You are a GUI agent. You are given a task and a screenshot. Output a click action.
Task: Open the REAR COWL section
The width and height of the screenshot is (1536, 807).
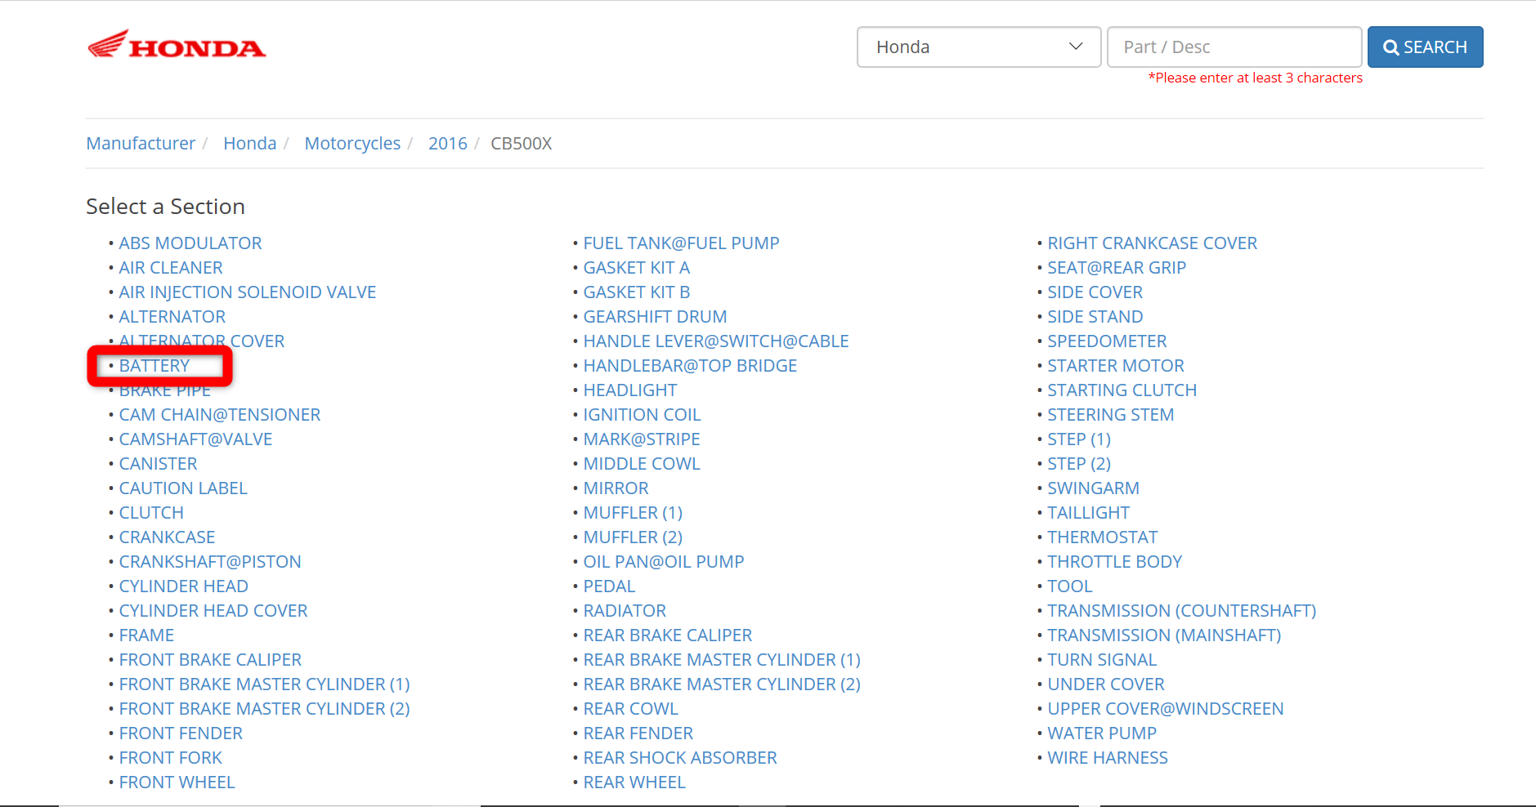click(631, 709)
